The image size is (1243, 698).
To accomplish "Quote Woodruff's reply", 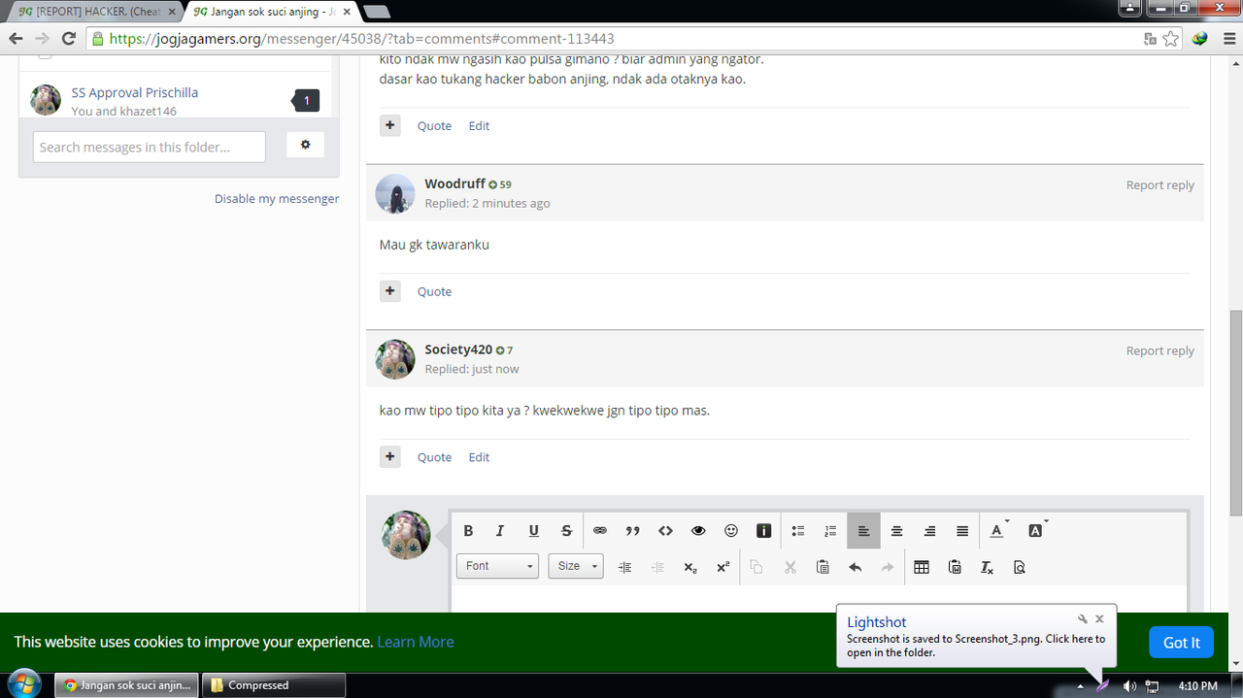I will pos(434,291).
